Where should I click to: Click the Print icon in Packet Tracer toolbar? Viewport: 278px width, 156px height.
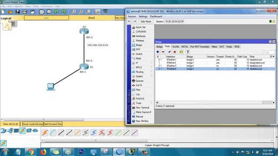point(25,12)
